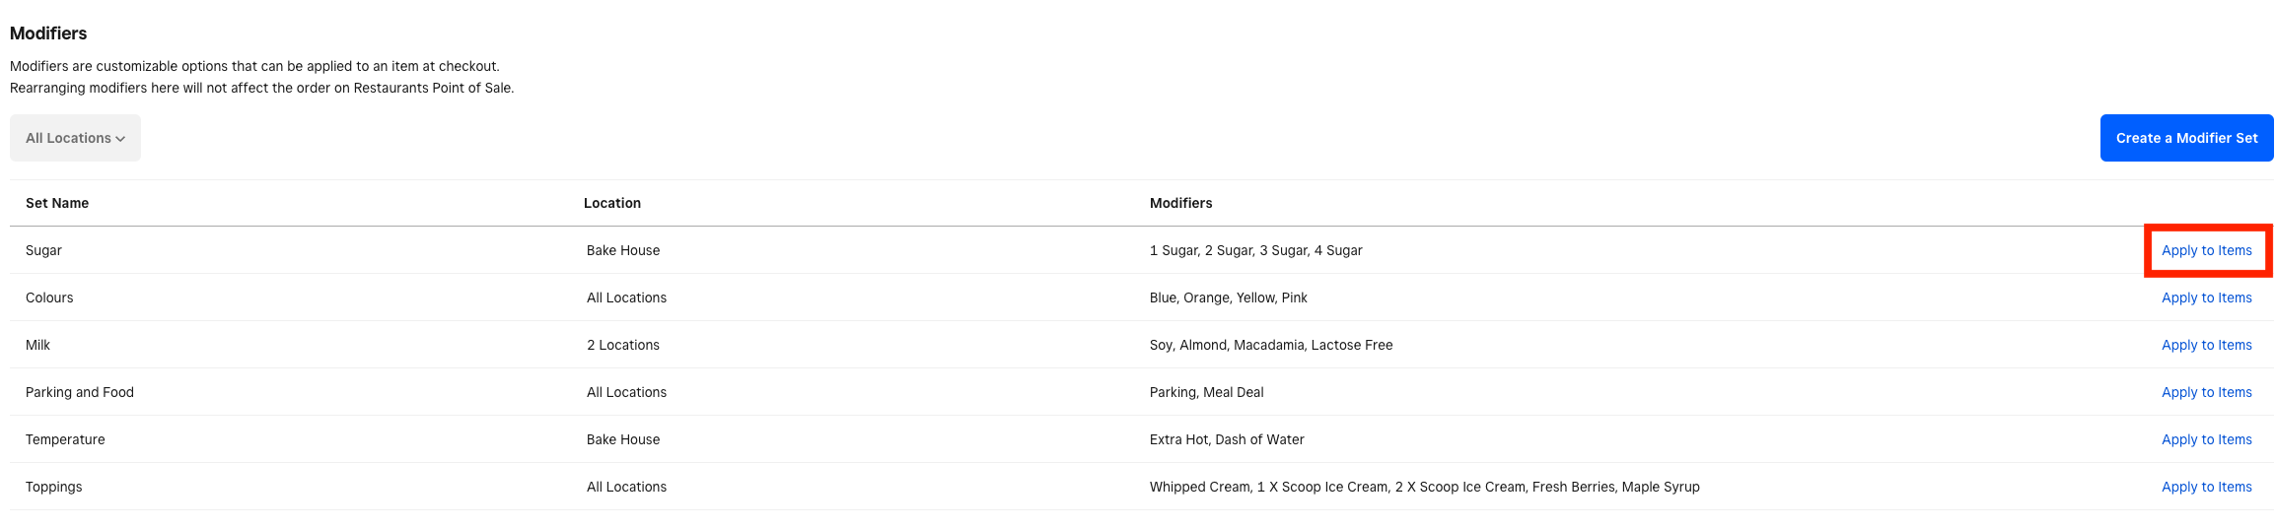The image size is (2276, 529).
Task: Open the Milk modifier set row
Action: coord(37,345)
